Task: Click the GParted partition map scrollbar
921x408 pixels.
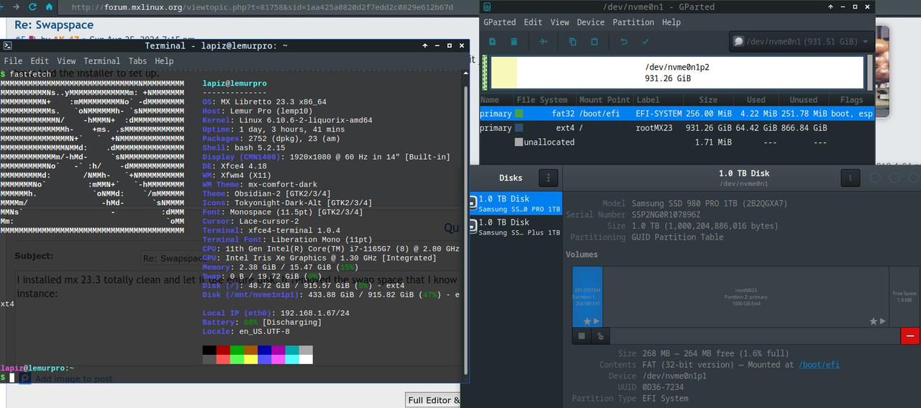Action: [870, 72]
